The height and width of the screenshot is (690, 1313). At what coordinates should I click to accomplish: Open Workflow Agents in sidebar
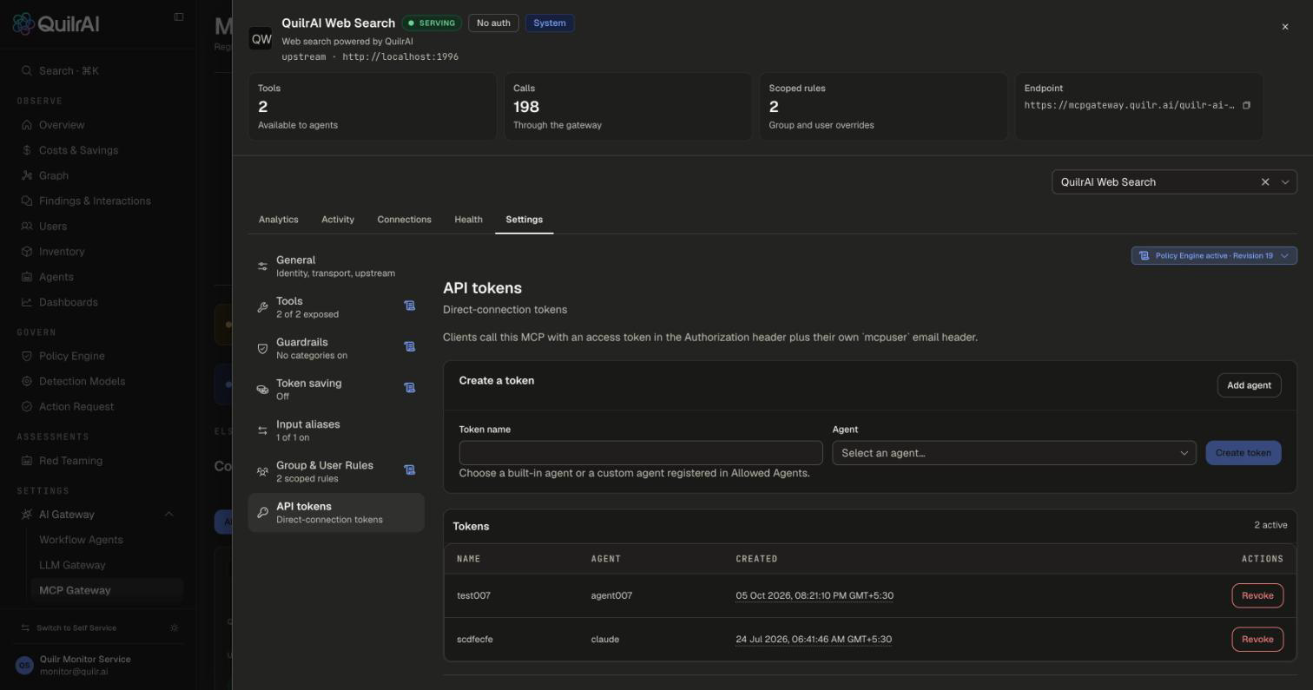tap(81, 540)
